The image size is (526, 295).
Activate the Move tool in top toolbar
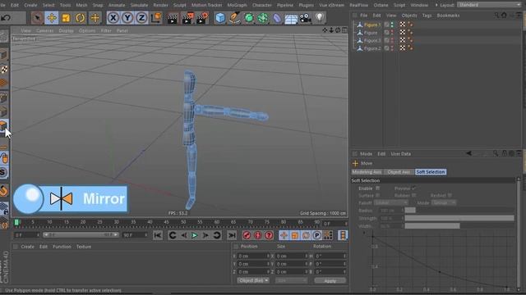[x=52, y=18]
